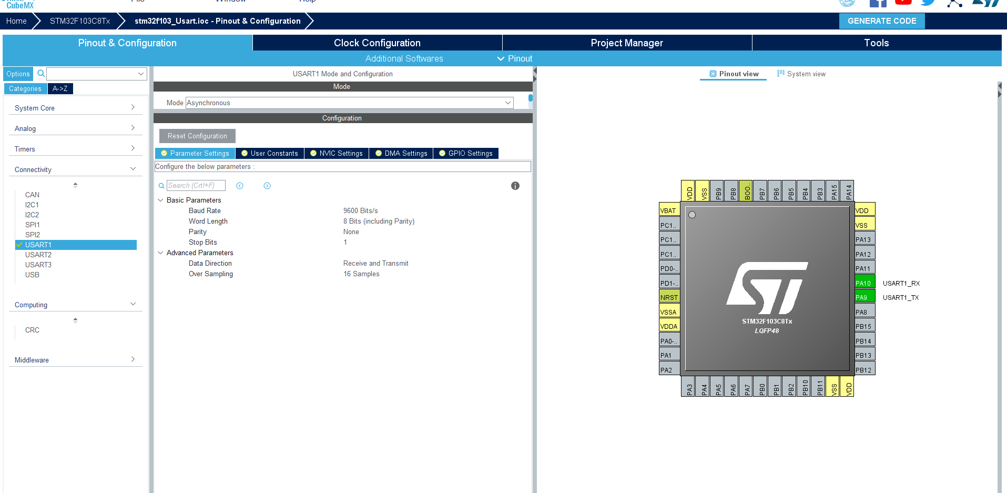Collapse the Basic Parameters group
The height and width of the screenshot is (493, 1007).
(x=160, y=200)
